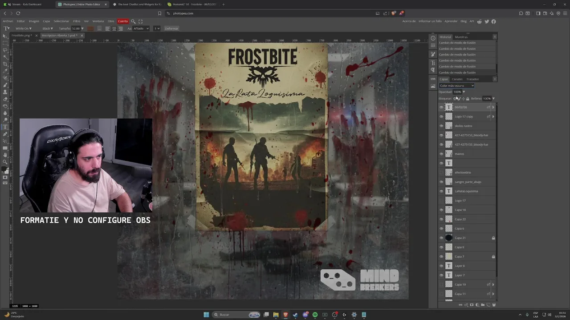Open the Properties sliders panel icon
Image resolution: width=570 pixels, height=320 pixels.
point(433,45)
